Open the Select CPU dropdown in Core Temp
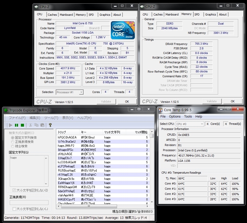Screen dimensions: 247x223 pyautogui.click(x=190, y=124)
